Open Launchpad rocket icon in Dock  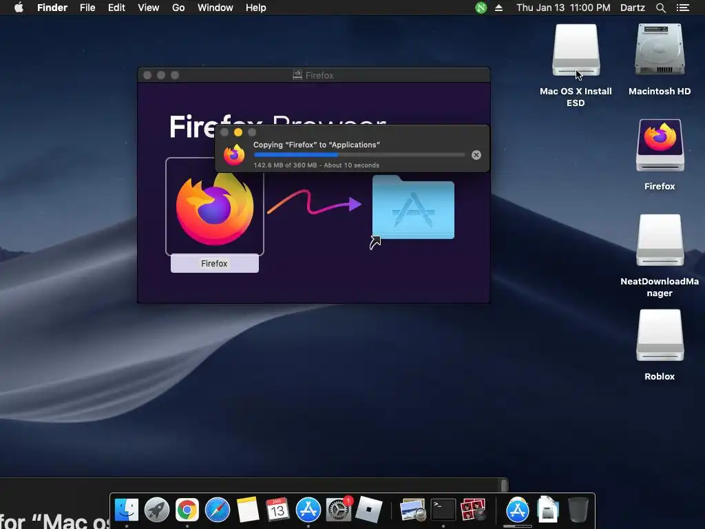click(x=157, y=510)
